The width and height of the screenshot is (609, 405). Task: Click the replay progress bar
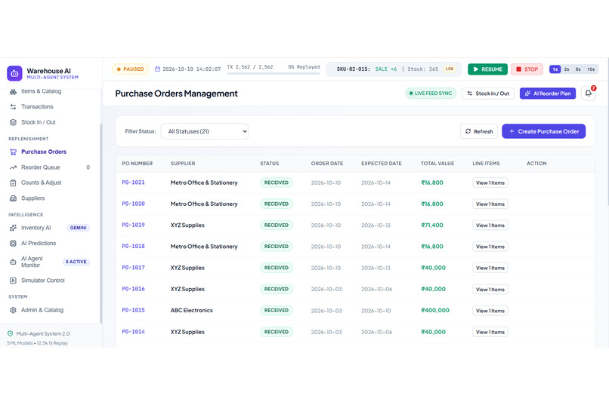tap(274, 73)
